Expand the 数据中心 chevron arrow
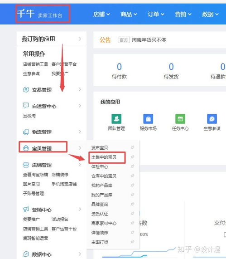The height and width of the screenshot is (259, 226). [80, 254]
